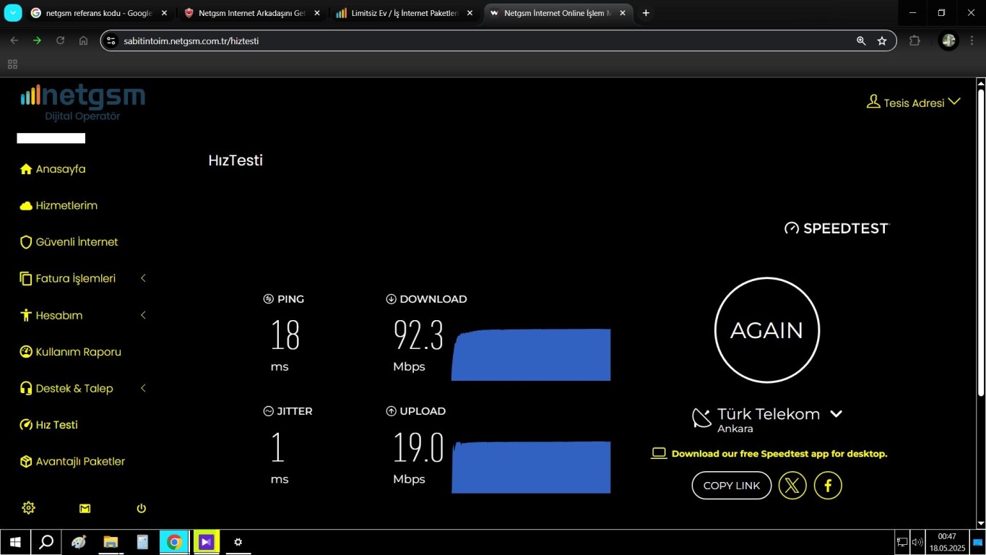Image resolution: width=986 pixels, height=555 pixels.
Task: Click the Fatura İşlemleri documents icon
Action: pyautogui.click(x=26, y=279)
